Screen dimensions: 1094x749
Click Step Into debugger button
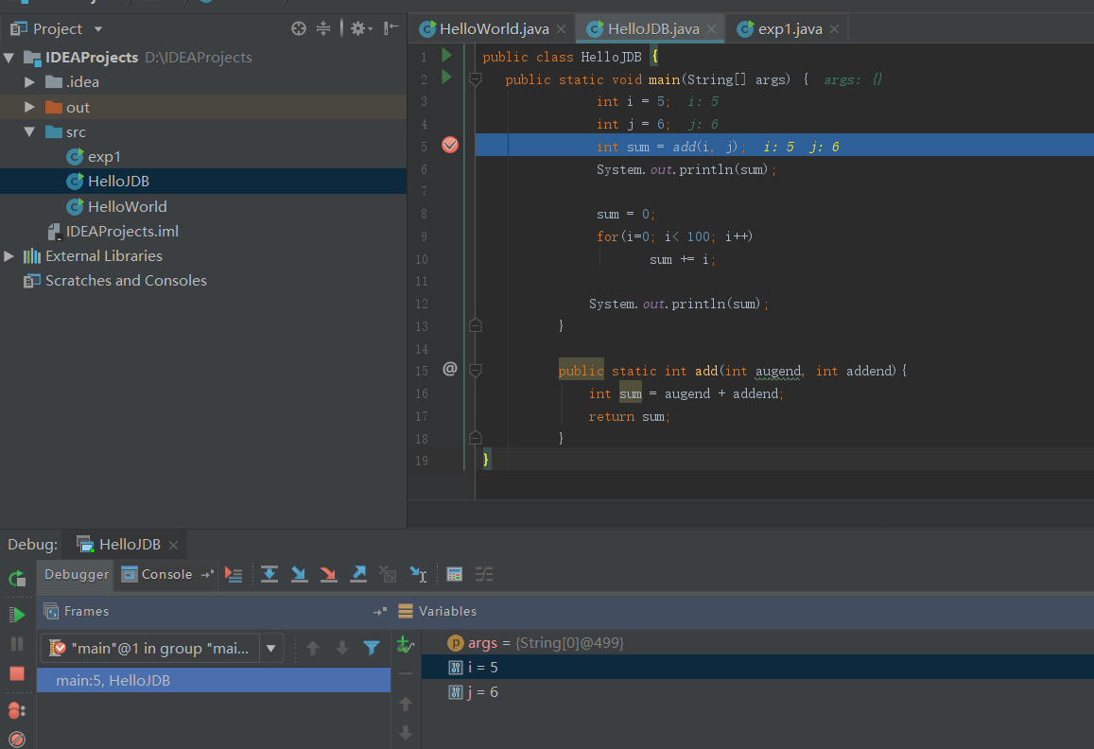coord(300,574)
